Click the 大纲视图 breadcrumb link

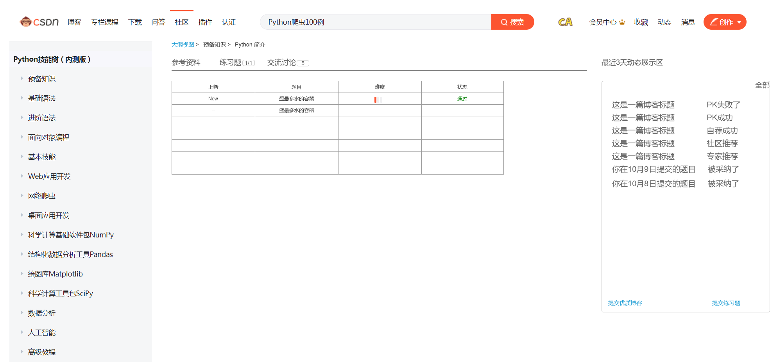coord(183,45)
